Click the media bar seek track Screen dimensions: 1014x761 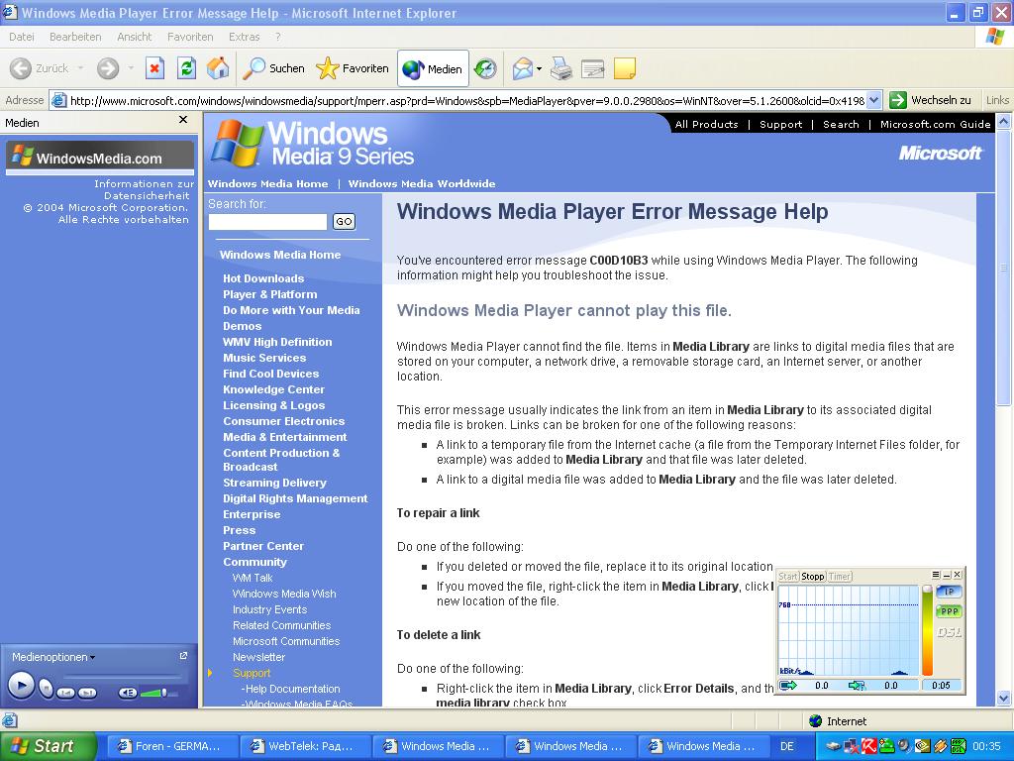(124, 678)
